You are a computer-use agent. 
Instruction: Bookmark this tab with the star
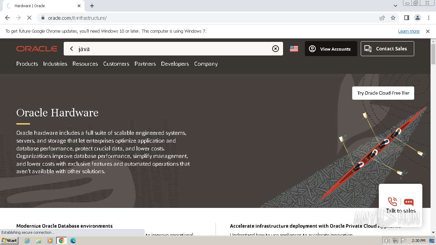click(x=393, y=18)
